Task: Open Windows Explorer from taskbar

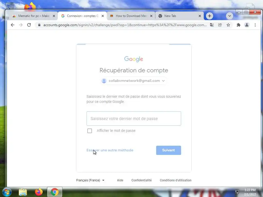Action: pyautogui.click(x=23, y=192)
